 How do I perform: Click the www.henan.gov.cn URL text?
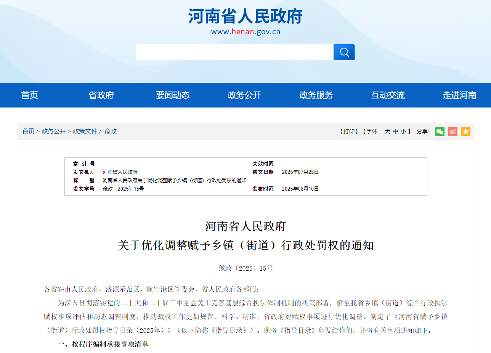coord(245,32)
